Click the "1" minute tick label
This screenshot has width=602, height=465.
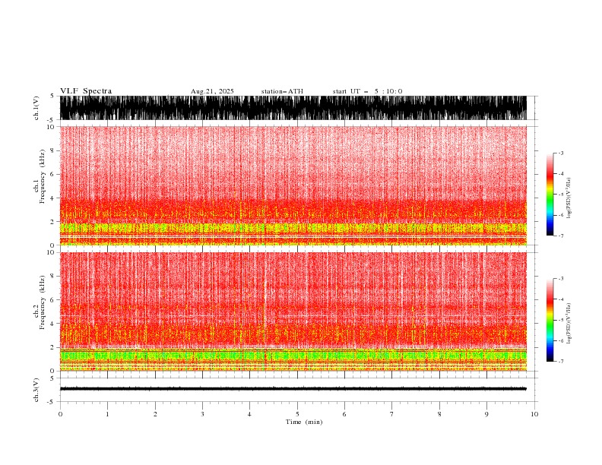pos(107,414)
